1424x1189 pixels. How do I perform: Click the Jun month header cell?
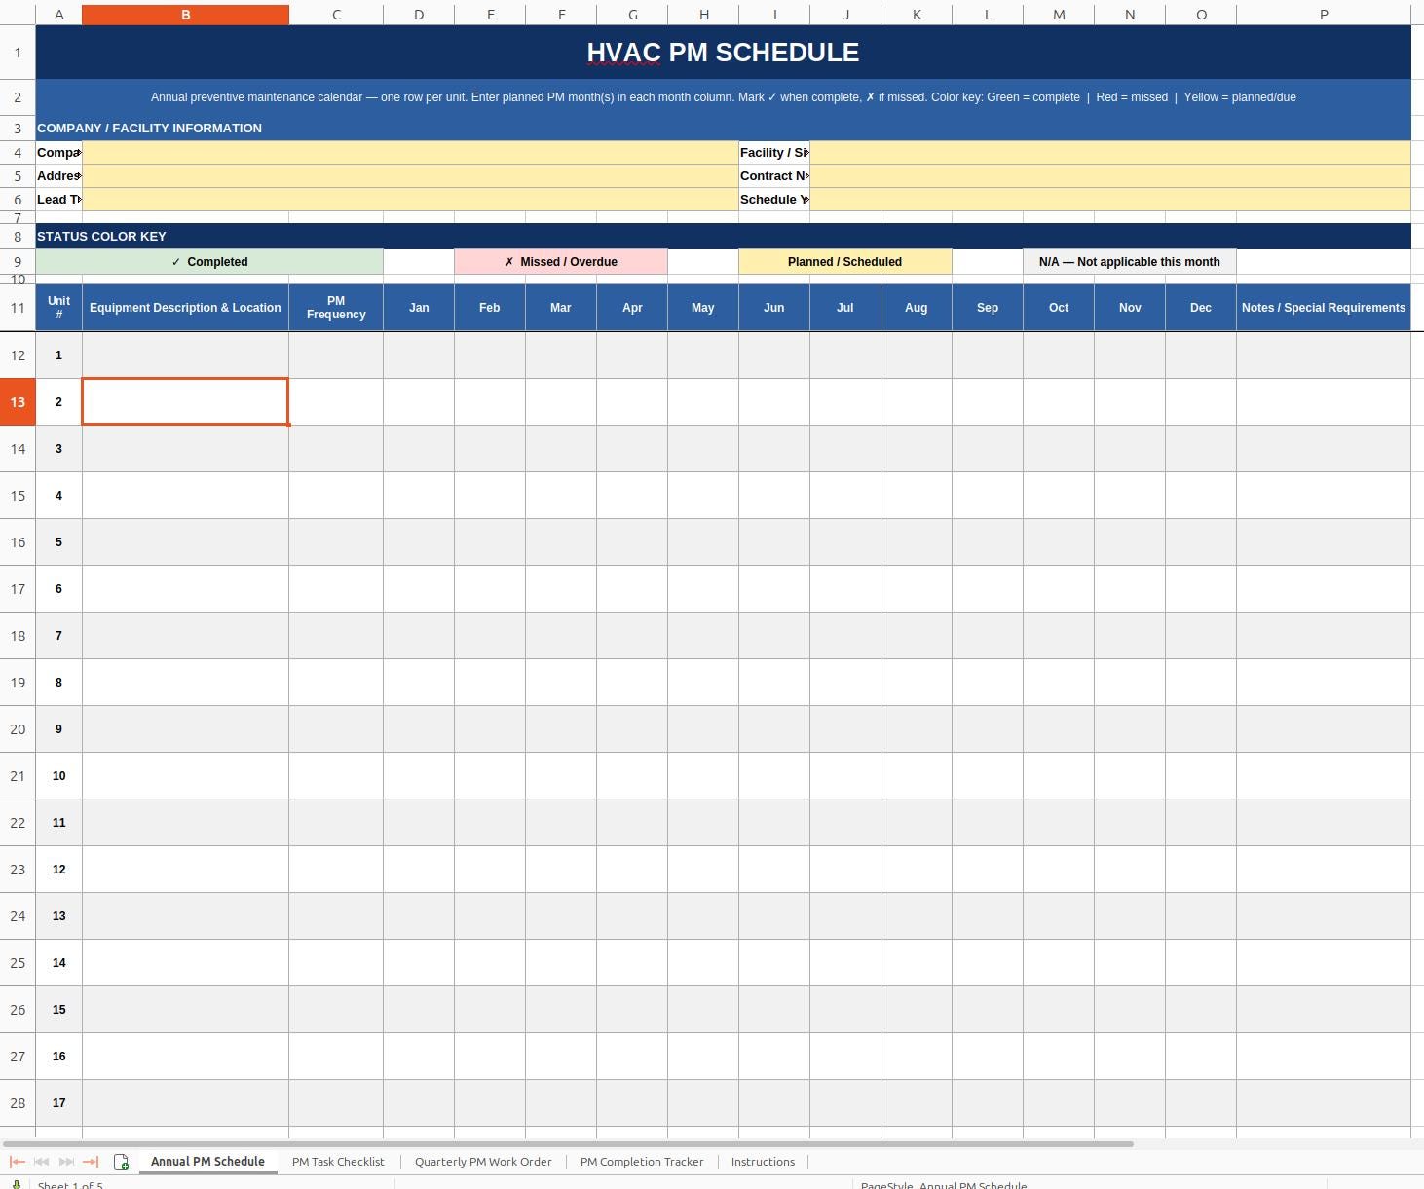pos(774,308)
